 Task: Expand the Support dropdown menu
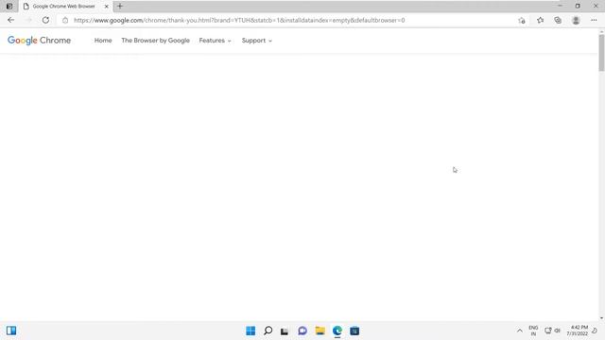point(256,41)
